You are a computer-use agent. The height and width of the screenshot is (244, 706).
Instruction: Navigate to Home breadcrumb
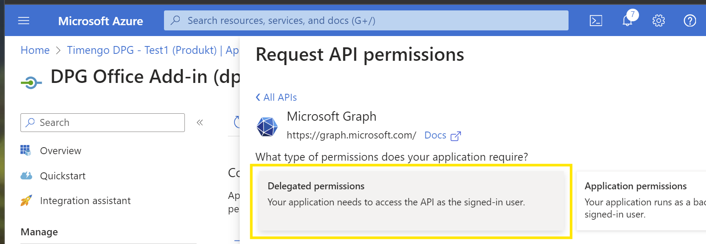tap(35, 50)
